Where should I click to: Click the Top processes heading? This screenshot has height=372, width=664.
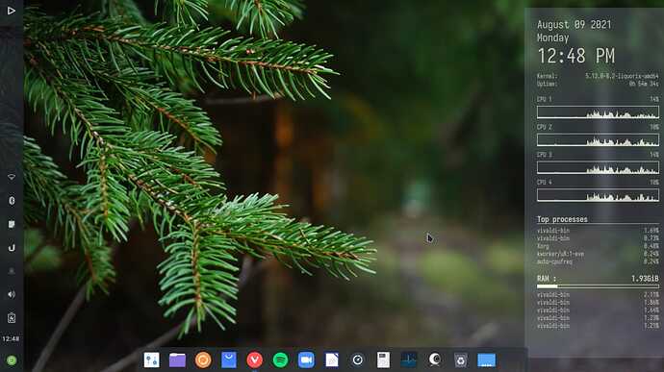[x=562, y=219]
